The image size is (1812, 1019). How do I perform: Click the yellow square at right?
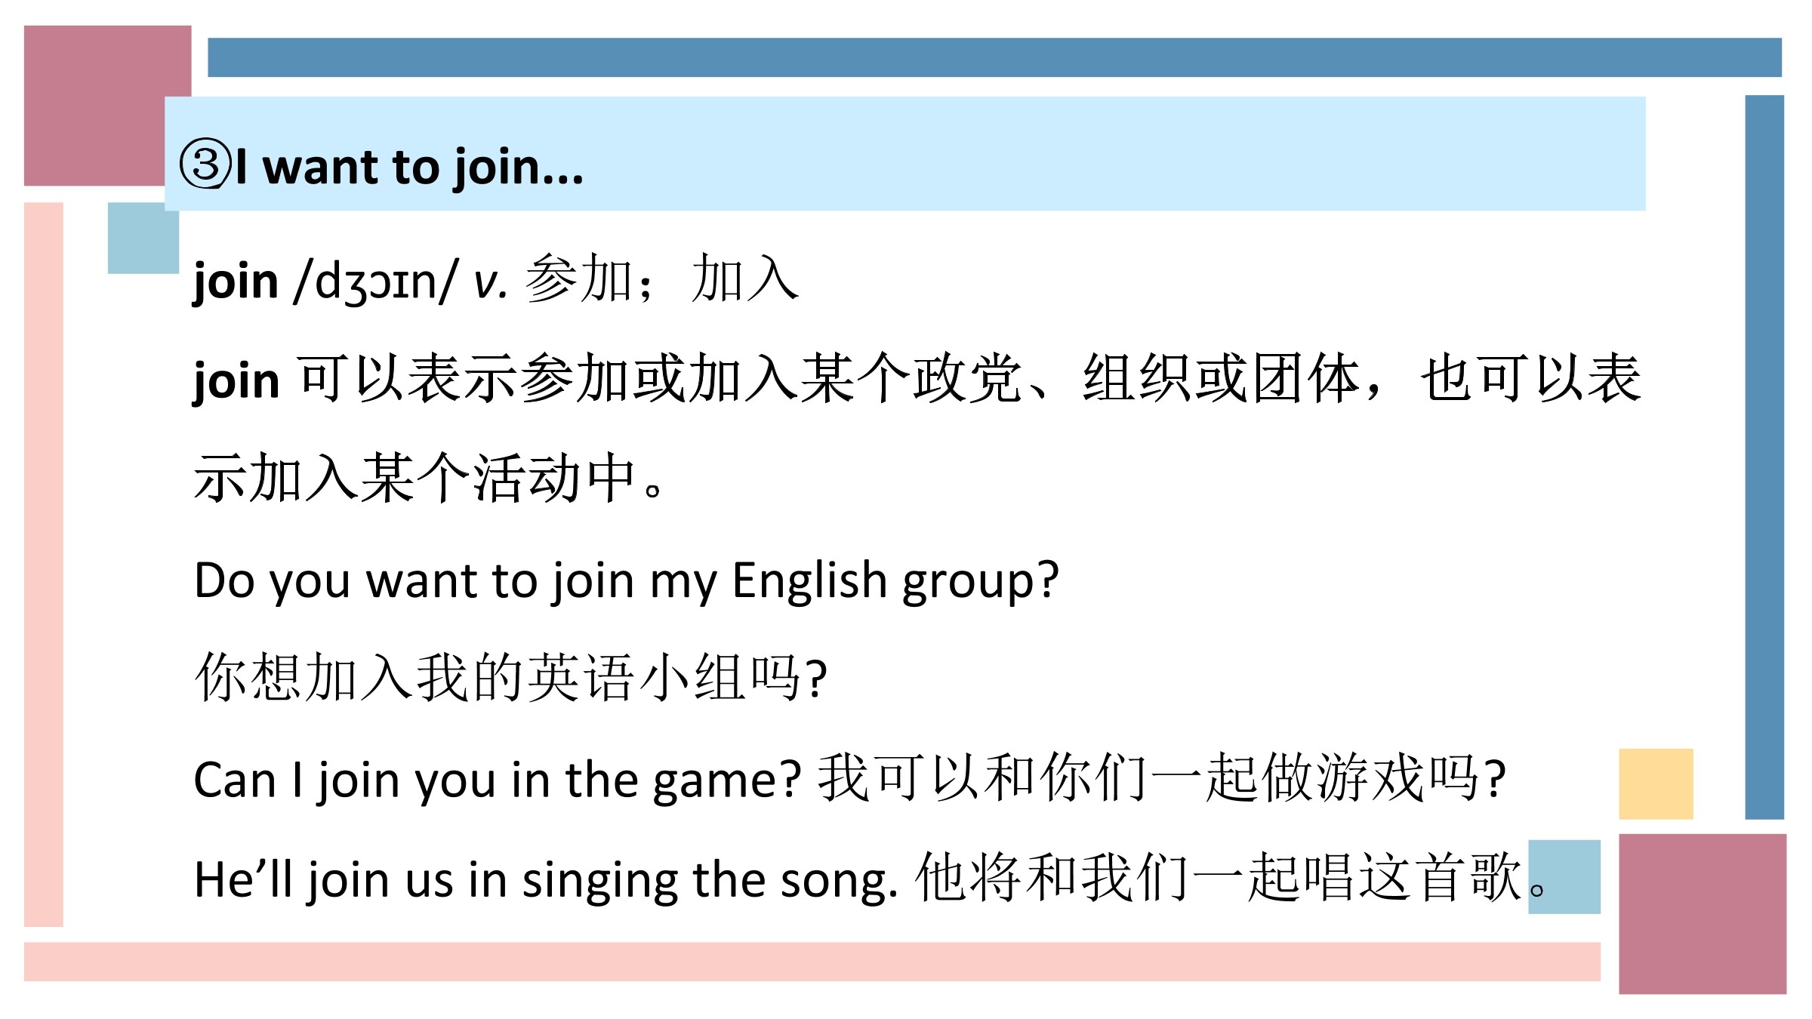[1656, 784]
